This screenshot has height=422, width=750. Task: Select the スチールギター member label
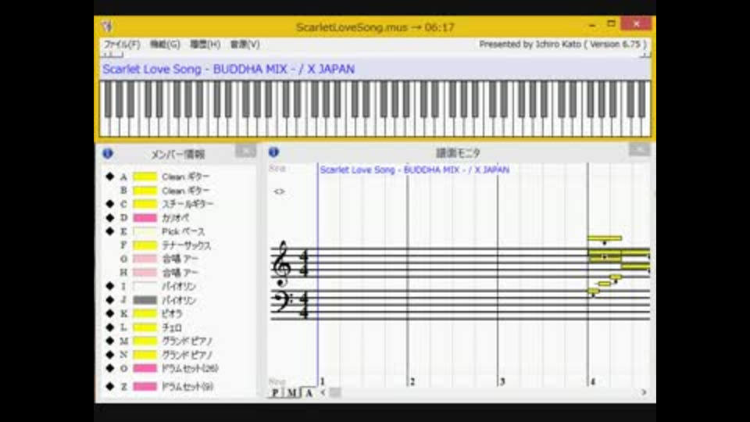[x=187, y=204]
